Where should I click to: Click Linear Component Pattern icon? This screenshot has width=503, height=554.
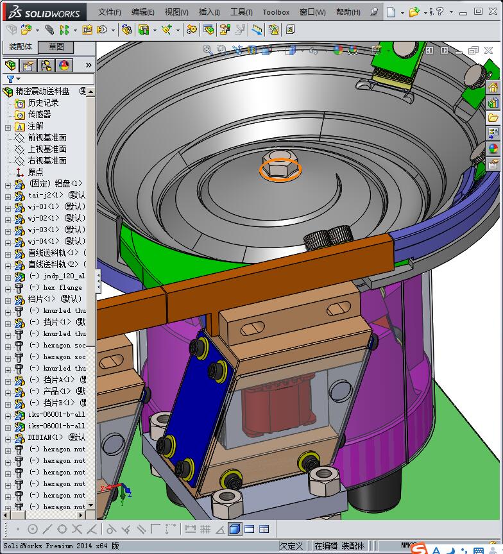[64, 29]
